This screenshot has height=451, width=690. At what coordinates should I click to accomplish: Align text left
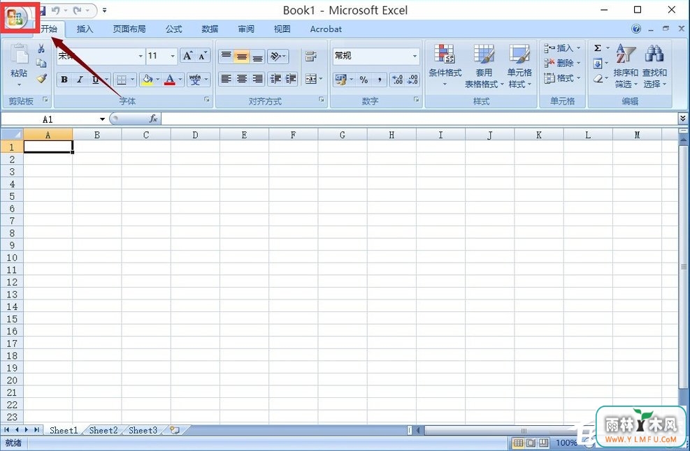point(227,79)
